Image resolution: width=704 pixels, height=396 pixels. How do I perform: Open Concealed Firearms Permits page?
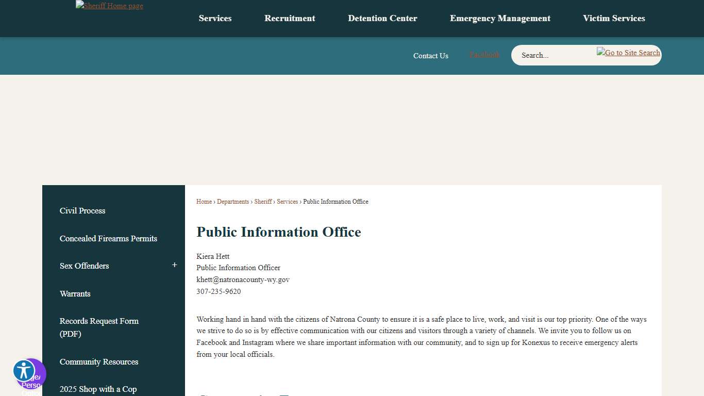[x=108, y=238]
